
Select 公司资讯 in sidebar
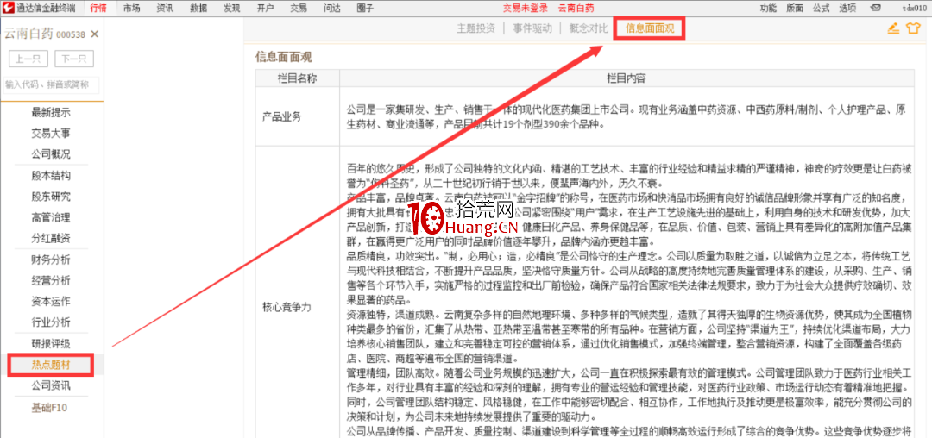tap(51, 385)
